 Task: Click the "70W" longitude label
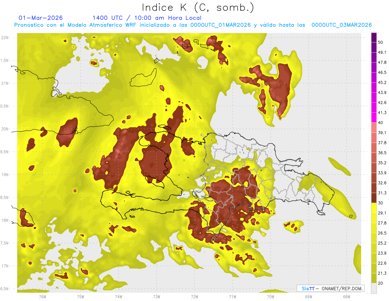(271, 296)
